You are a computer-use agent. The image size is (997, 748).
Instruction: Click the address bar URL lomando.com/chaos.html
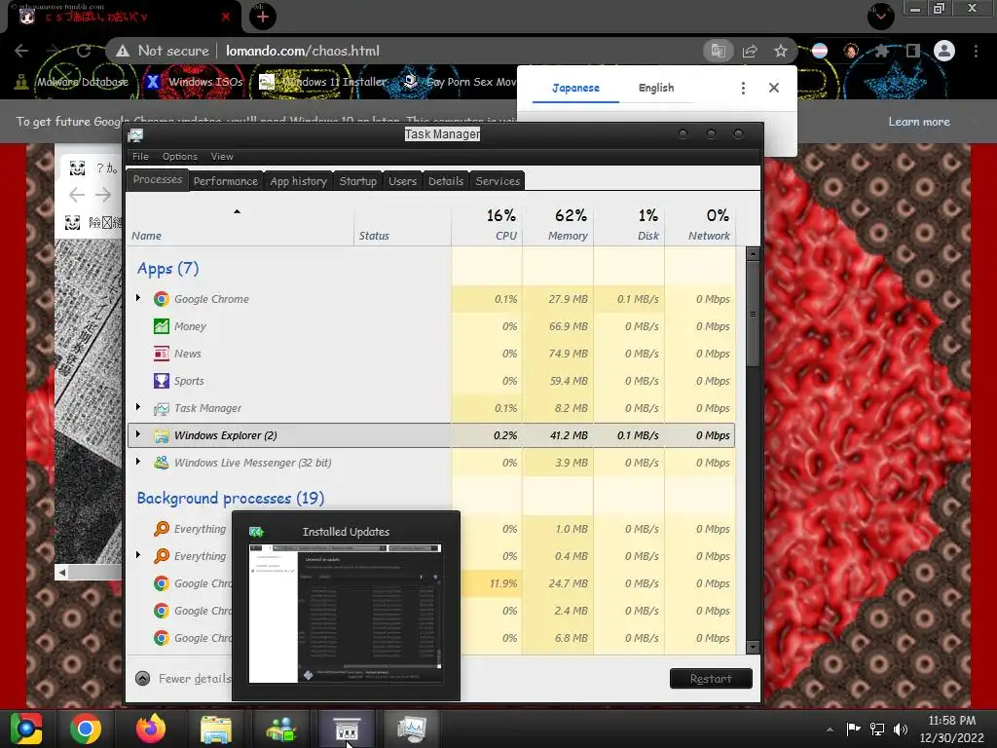pyautogui.click(x=303, y=51)
